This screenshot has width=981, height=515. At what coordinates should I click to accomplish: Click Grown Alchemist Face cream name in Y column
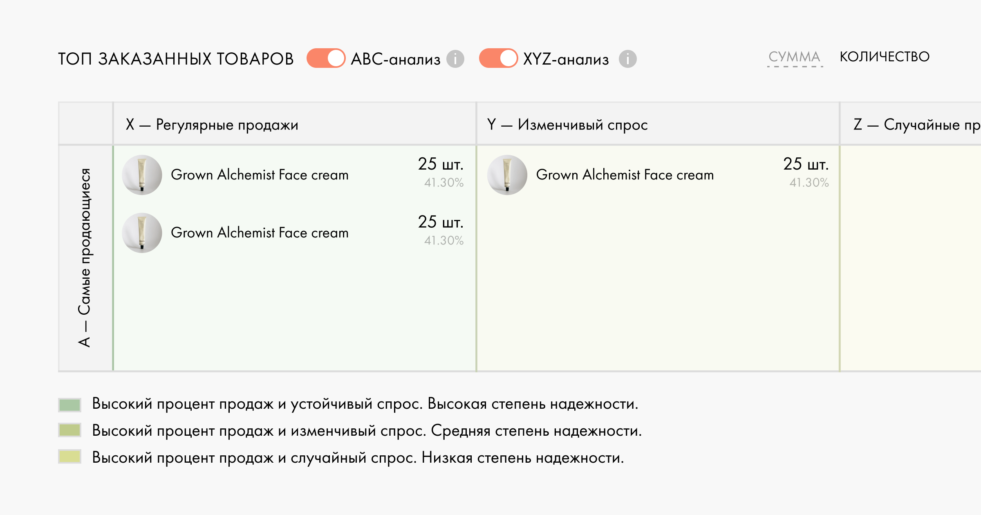point(625,175)
